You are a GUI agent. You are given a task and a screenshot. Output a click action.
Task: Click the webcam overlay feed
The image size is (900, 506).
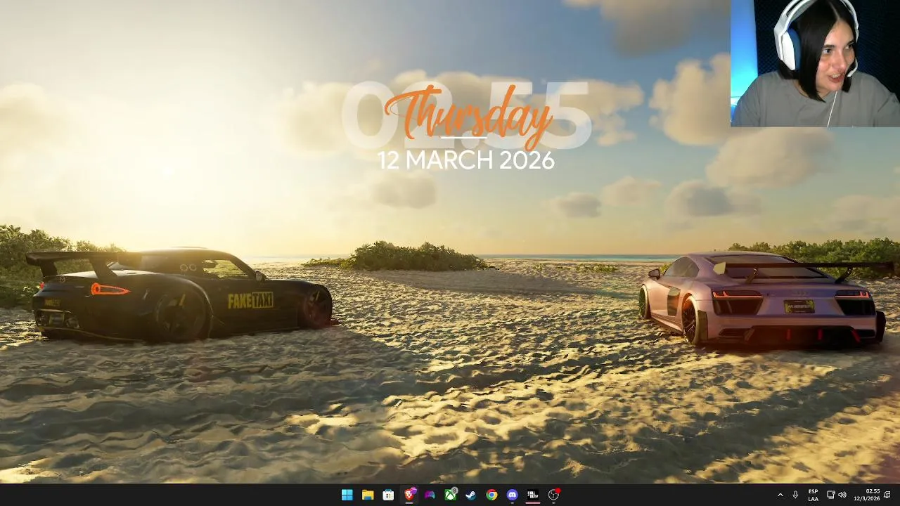[x=815, y=63]
